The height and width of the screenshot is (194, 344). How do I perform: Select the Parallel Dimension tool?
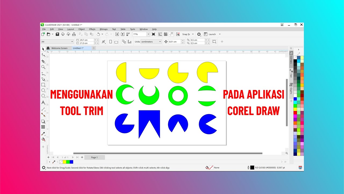[x=43, y=109]
